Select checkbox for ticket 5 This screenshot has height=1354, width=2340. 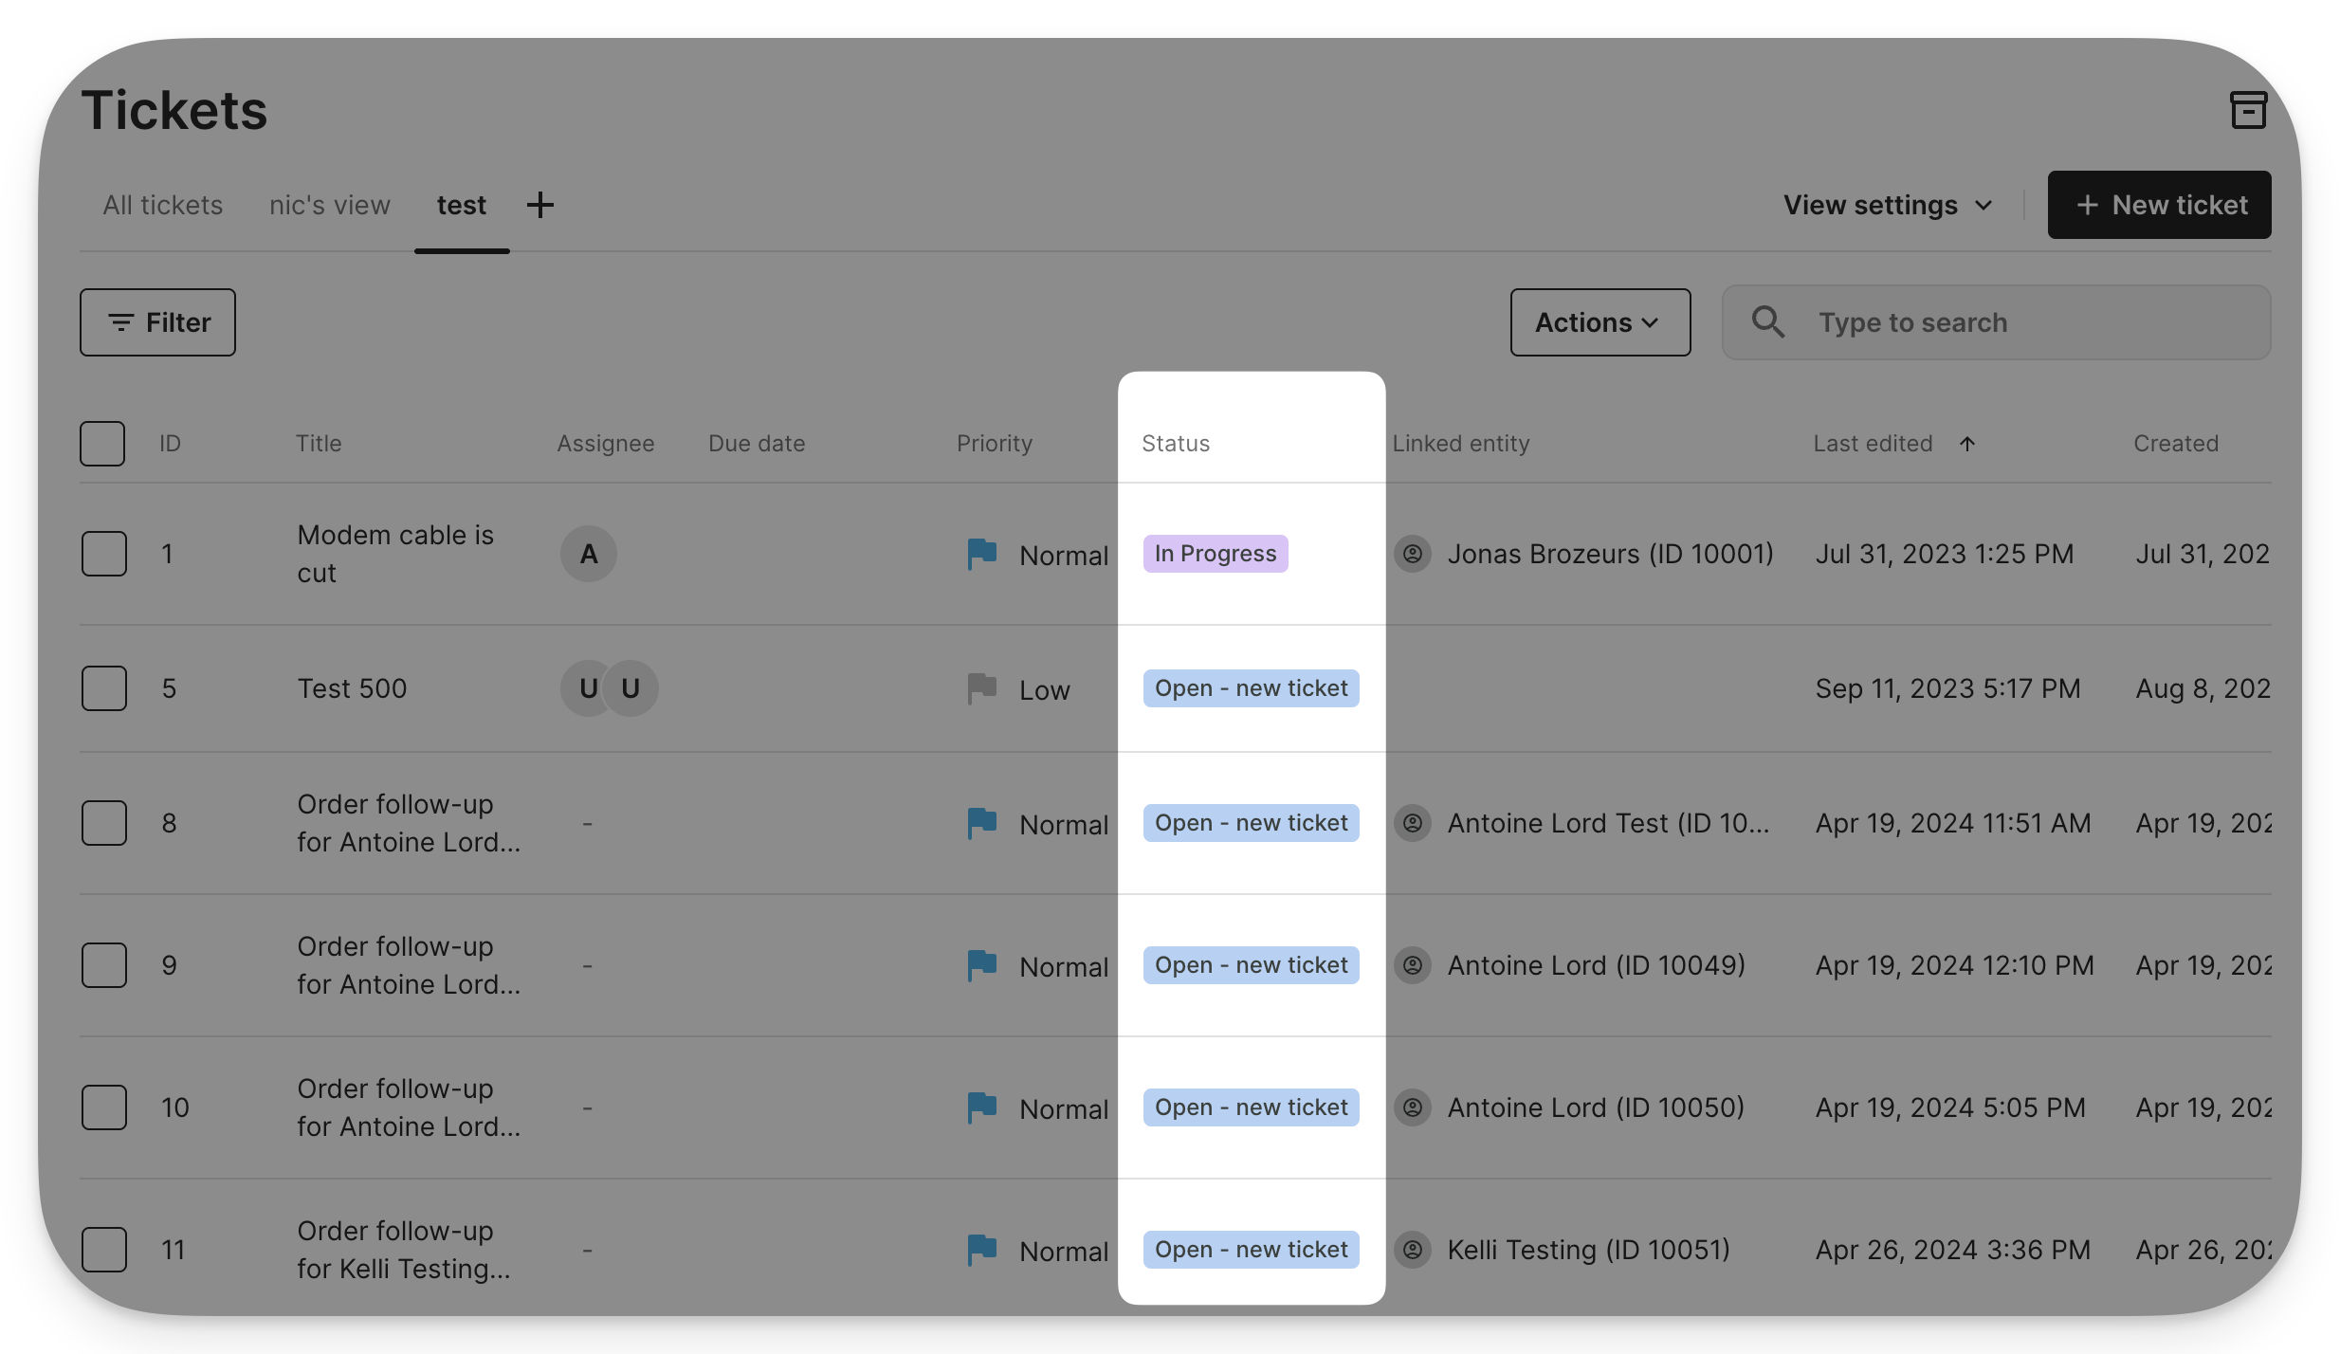pos(104,688)
